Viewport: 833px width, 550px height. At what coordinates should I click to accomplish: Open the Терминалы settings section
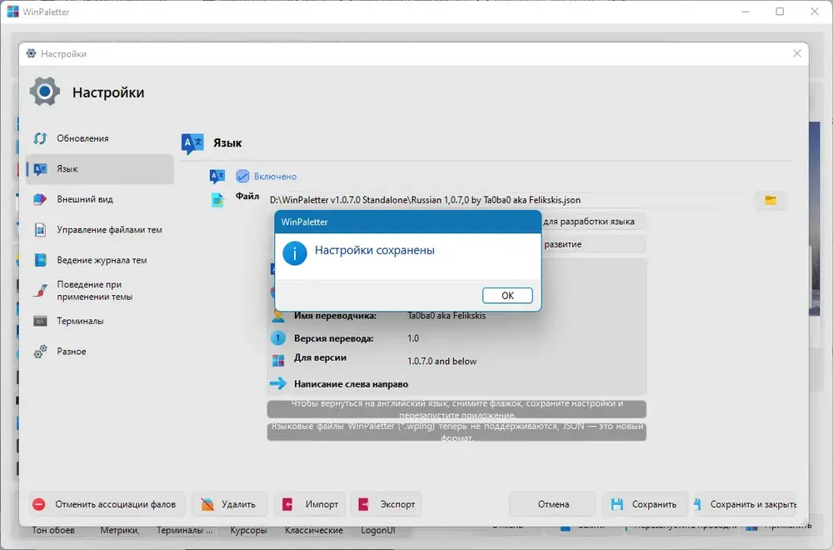tap(100, 321)
